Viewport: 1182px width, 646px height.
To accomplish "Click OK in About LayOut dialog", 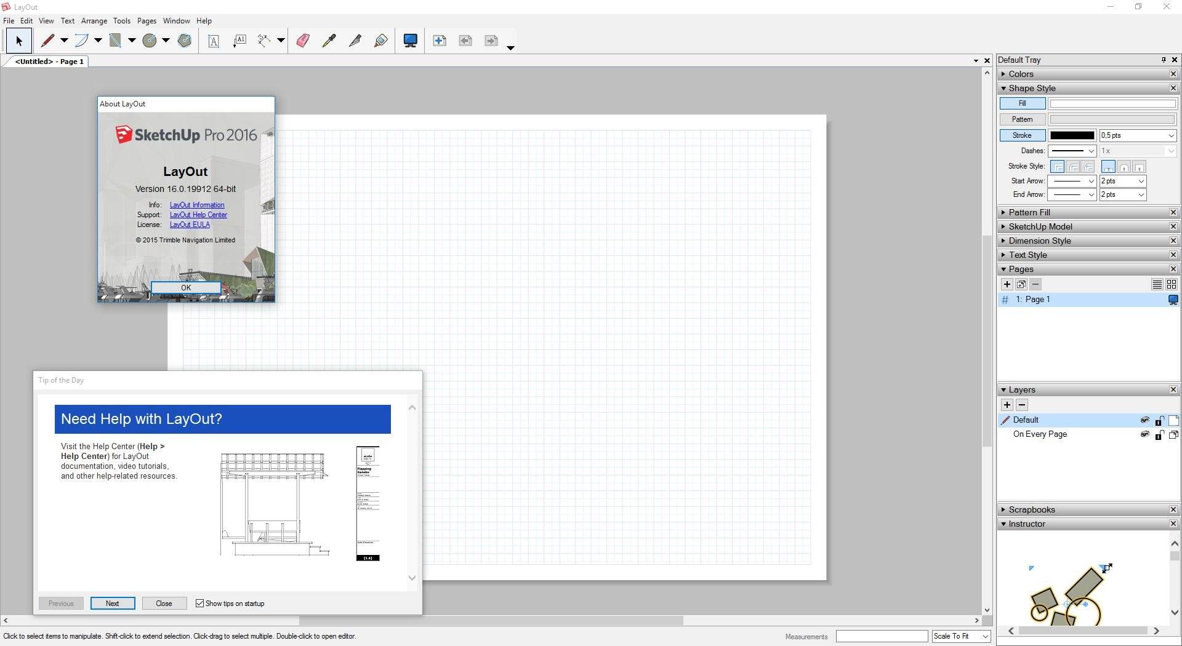I will click(x=186, y=288).
